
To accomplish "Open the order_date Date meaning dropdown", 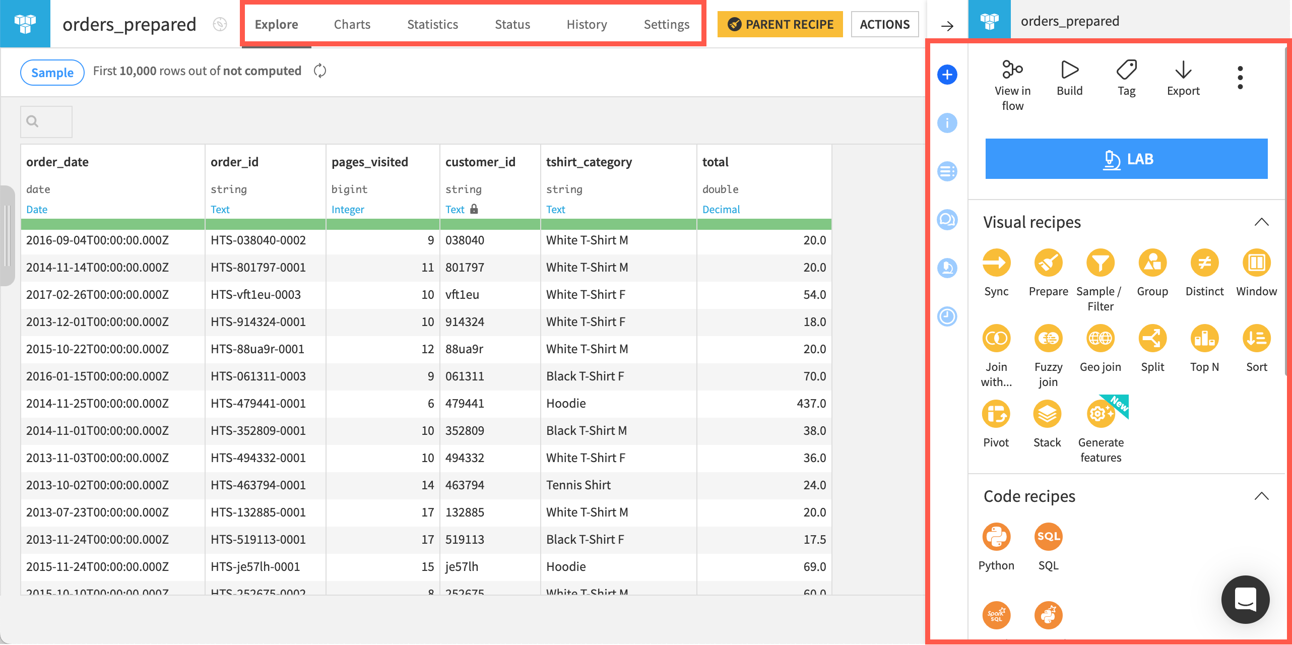I will coord(37,210).
